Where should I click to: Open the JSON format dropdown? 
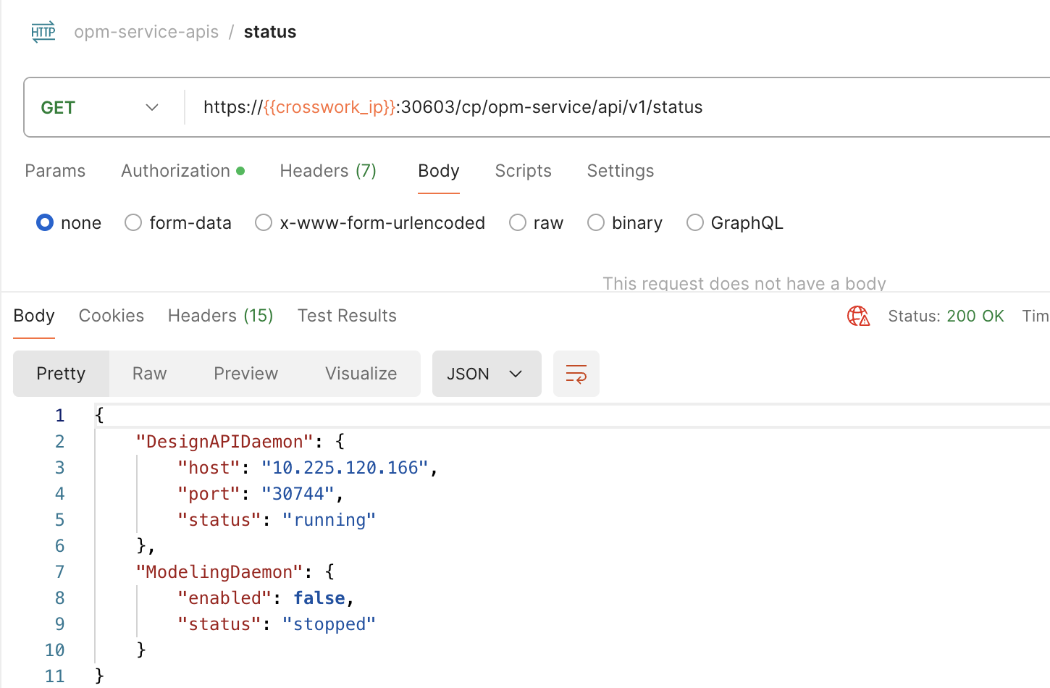coord(487,374)
